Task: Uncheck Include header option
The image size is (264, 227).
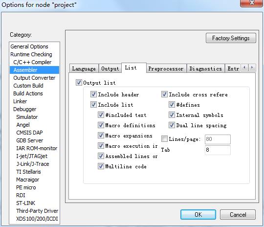Action: click(93, 94)
